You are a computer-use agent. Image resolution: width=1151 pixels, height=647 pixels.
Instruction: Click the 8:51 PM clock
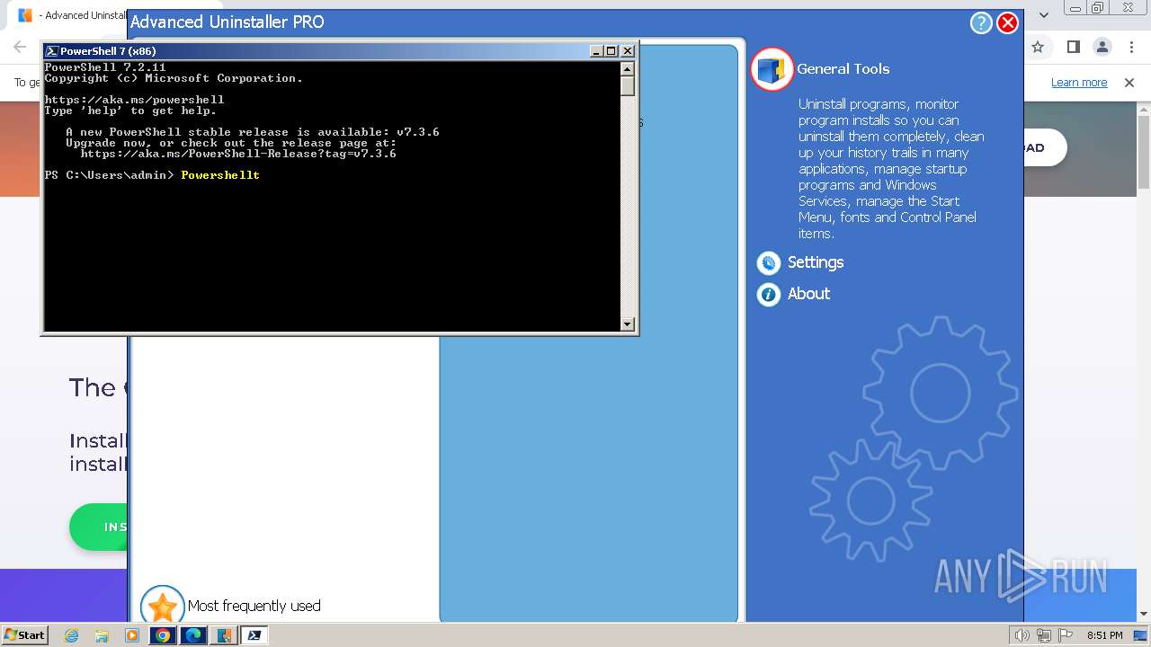coord(1104,635)
